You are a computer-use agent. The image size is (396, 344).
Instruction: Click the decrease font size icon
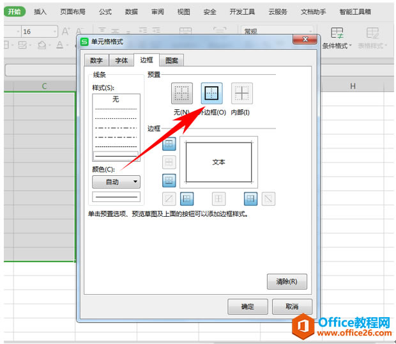point(79,31)
